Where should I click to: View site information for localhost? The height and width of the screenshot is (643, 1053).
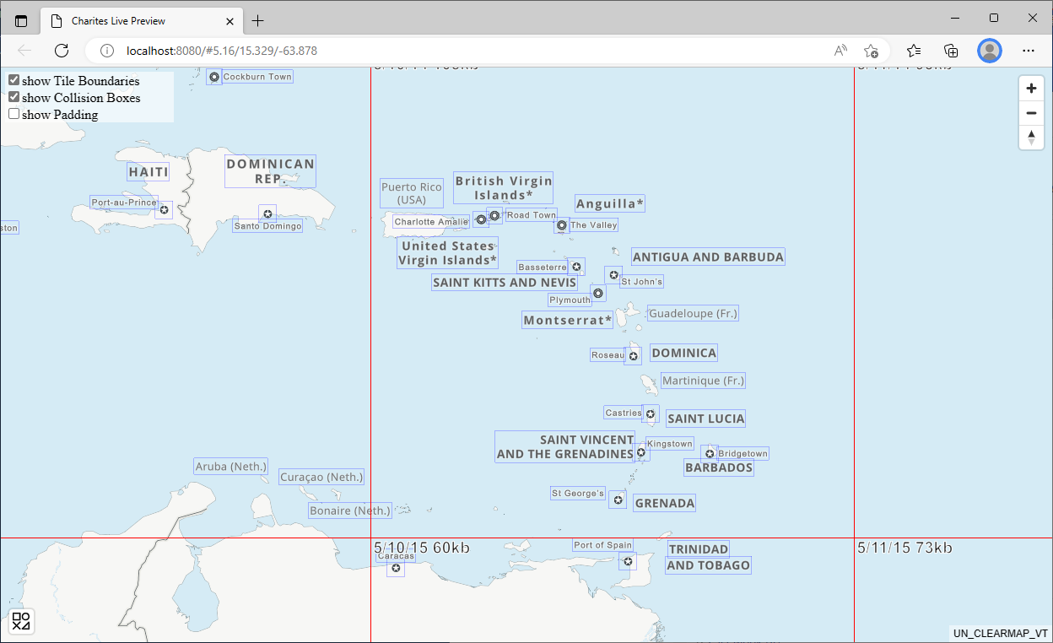[107, 51]
